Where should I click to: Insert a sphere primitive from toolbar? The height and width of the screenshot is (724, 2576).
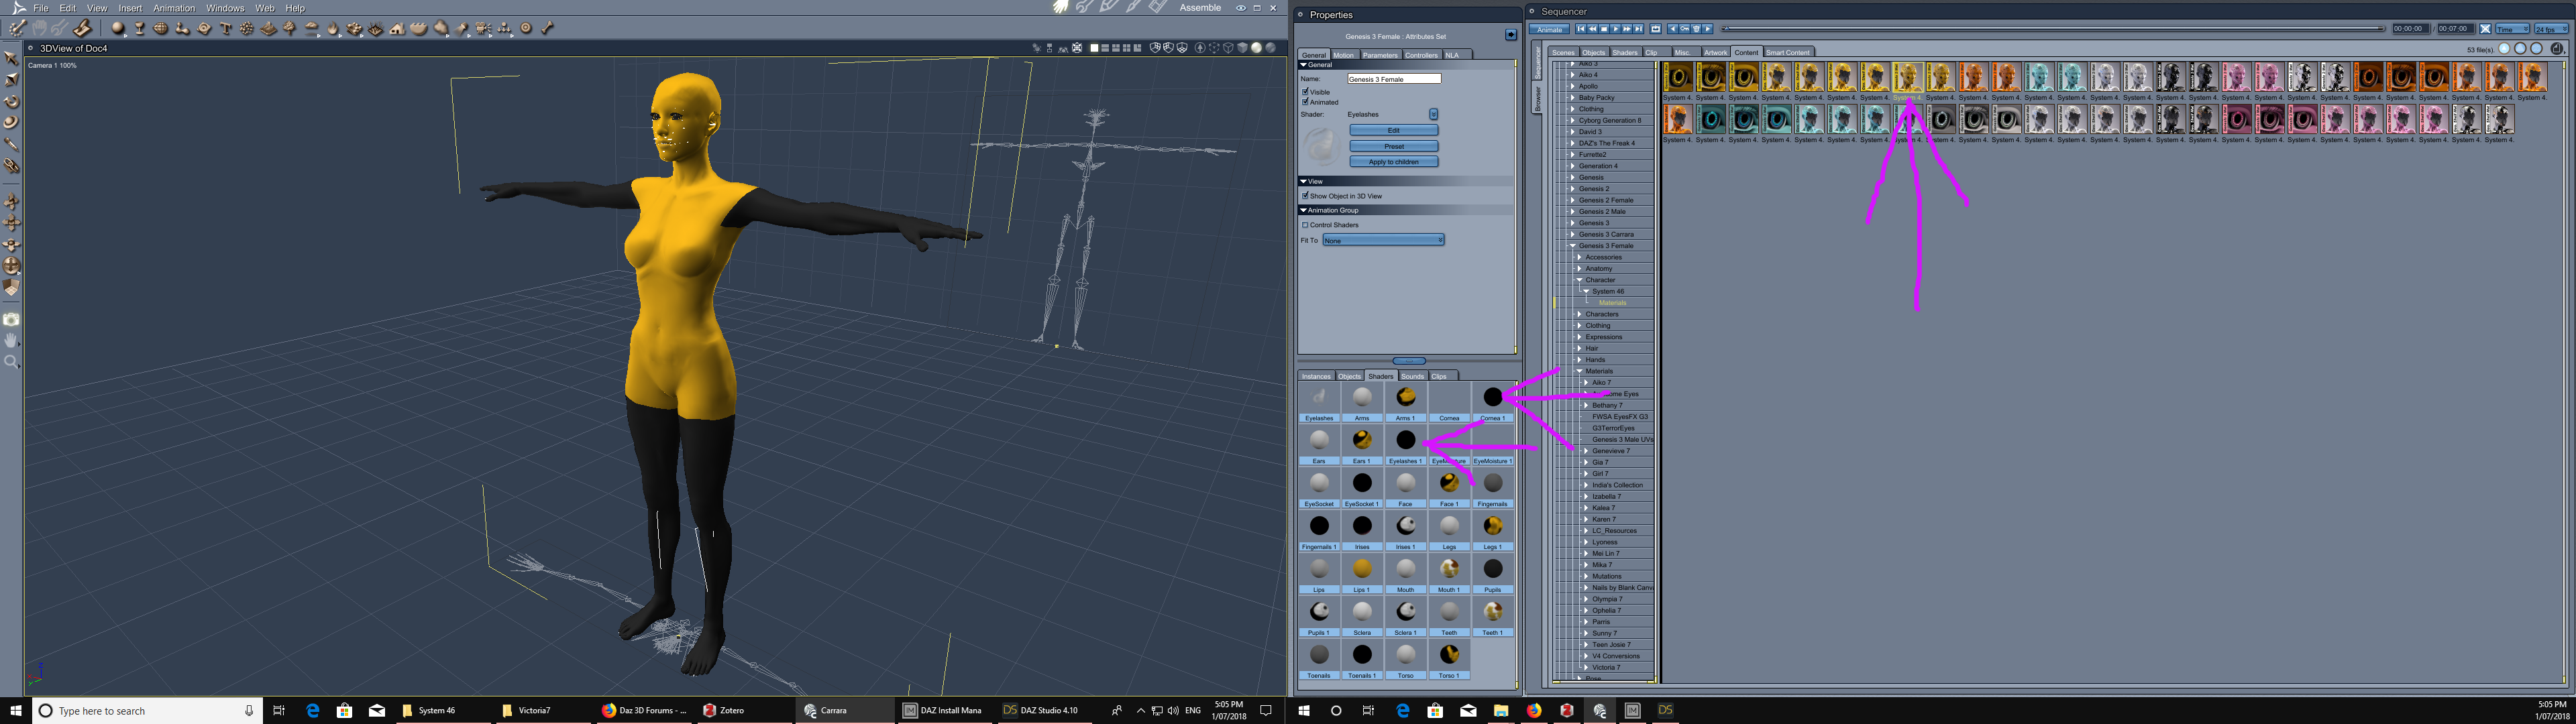click(117, 28)
